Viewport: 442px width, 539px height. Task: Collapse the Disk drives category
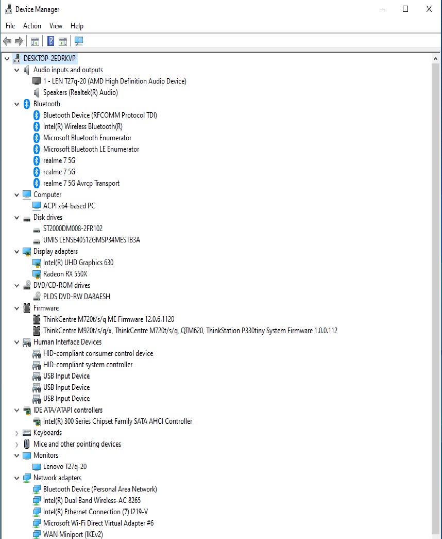tap(16, 218)
